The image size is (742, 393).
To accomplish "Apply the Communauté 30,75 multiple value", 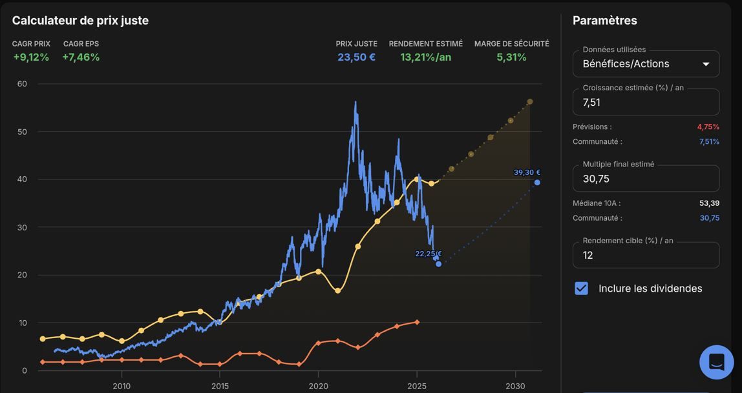I will pyautogui.click(x=709, y=217).
